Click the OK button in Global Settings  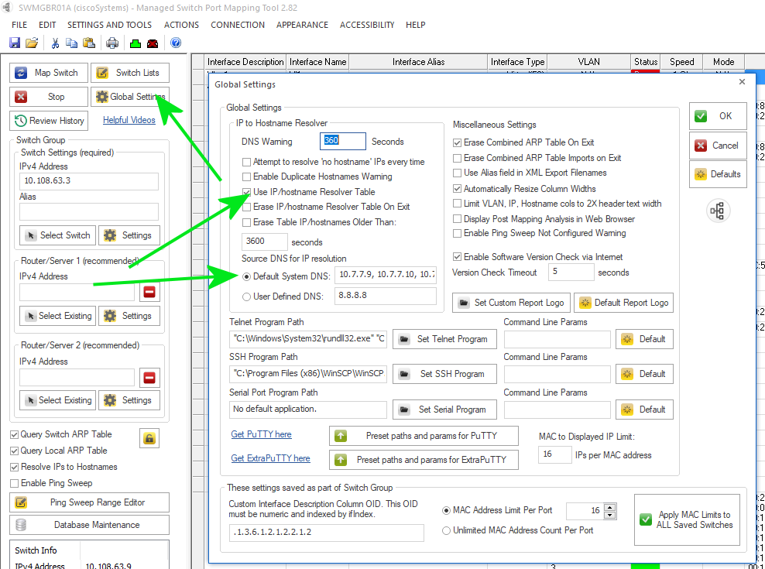718,116
